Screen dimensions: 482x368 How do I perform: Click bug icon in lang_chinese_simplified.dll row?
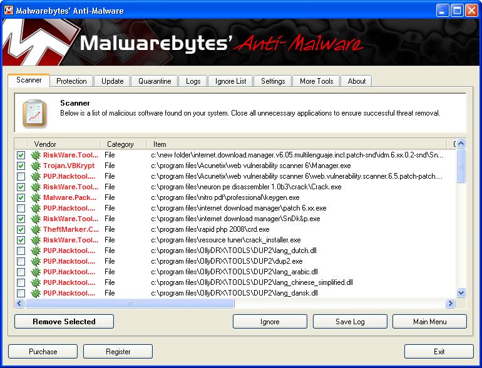click(x=36, y=282)
